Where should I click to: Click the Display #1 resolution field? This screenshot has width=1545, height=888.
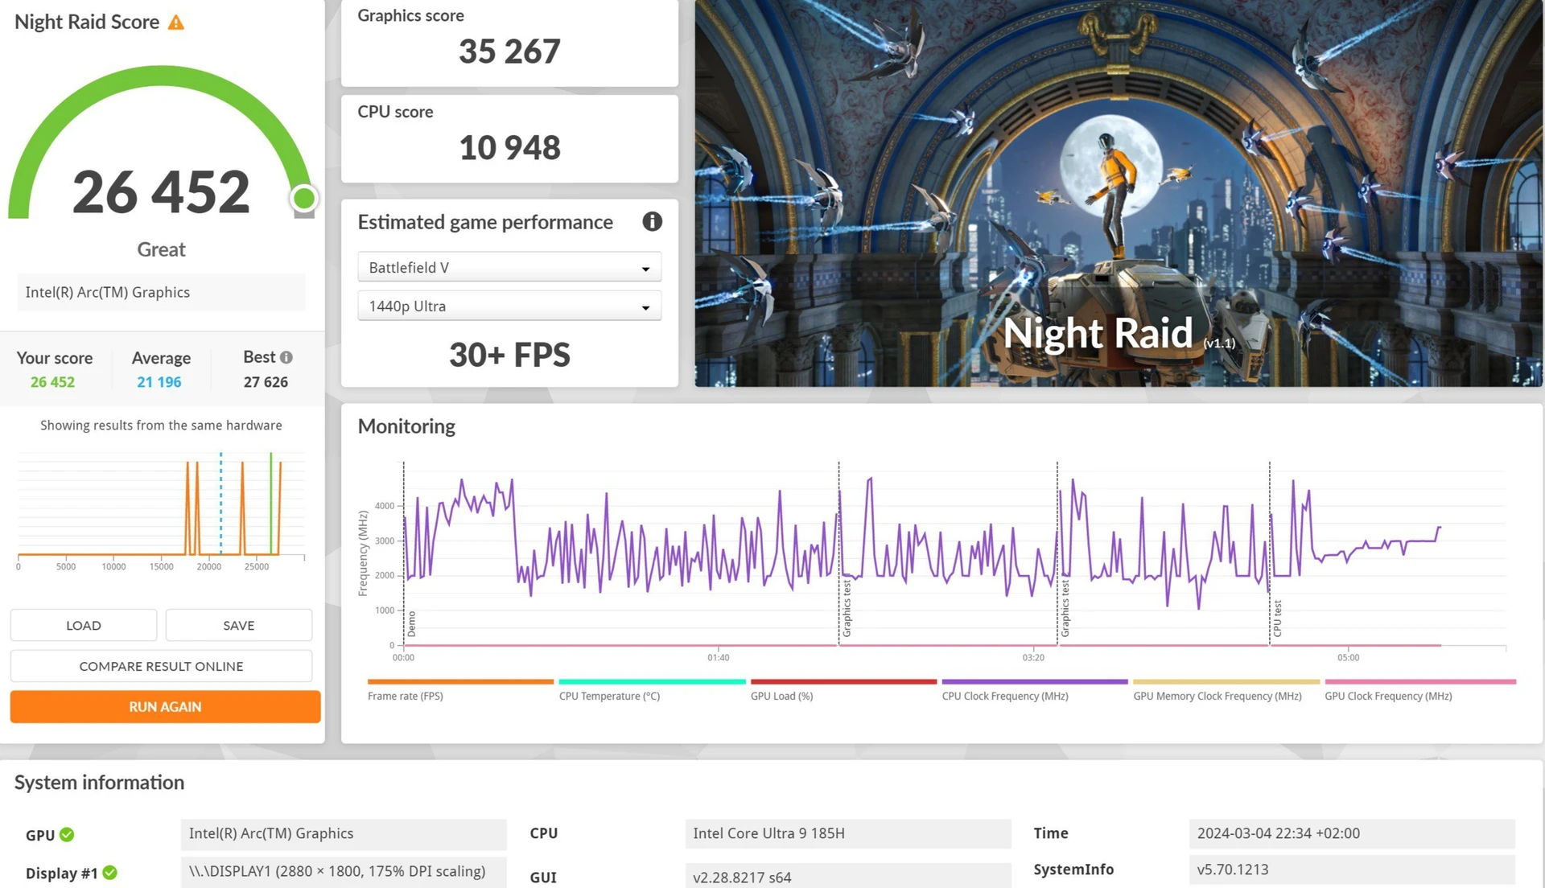(344, 872)
